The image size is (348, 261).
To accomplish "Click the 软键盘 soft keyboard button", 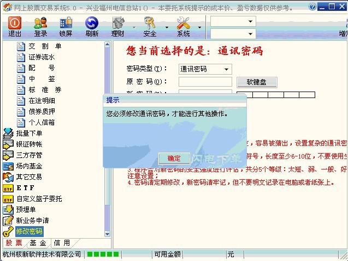I will [257, 82].
